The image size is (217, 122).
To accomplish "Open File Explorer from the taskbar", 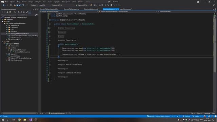I will pyautogui.click(x=25, y=120).
